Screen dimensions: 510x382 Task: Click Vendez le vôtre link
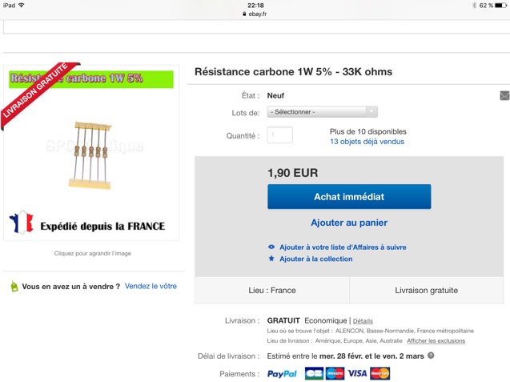[x=151, y=286]
